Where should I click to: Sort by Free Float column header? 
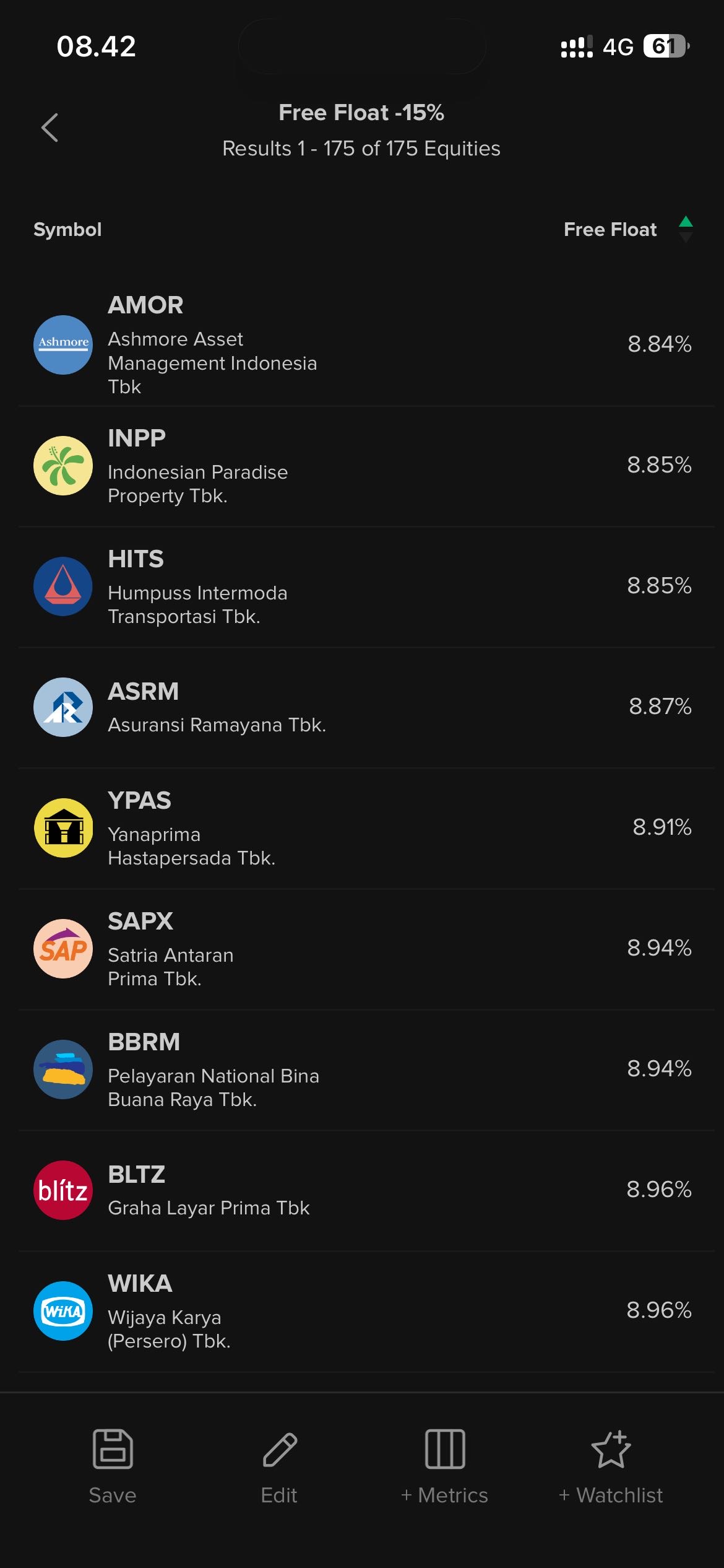pos(610,230)
